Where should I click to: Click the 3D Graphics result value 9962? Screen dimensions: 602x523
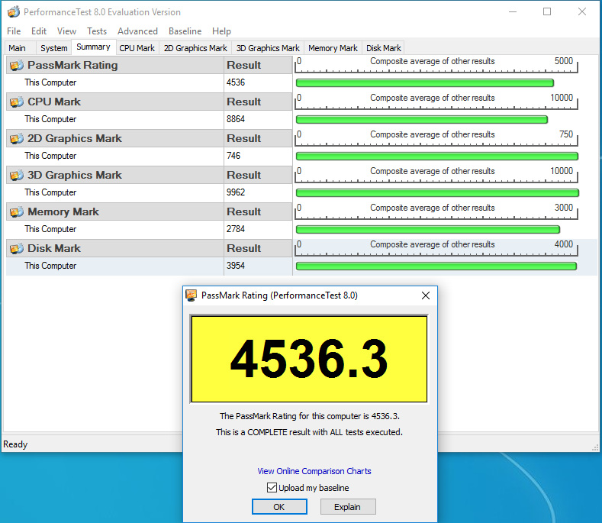coord(235,192)
